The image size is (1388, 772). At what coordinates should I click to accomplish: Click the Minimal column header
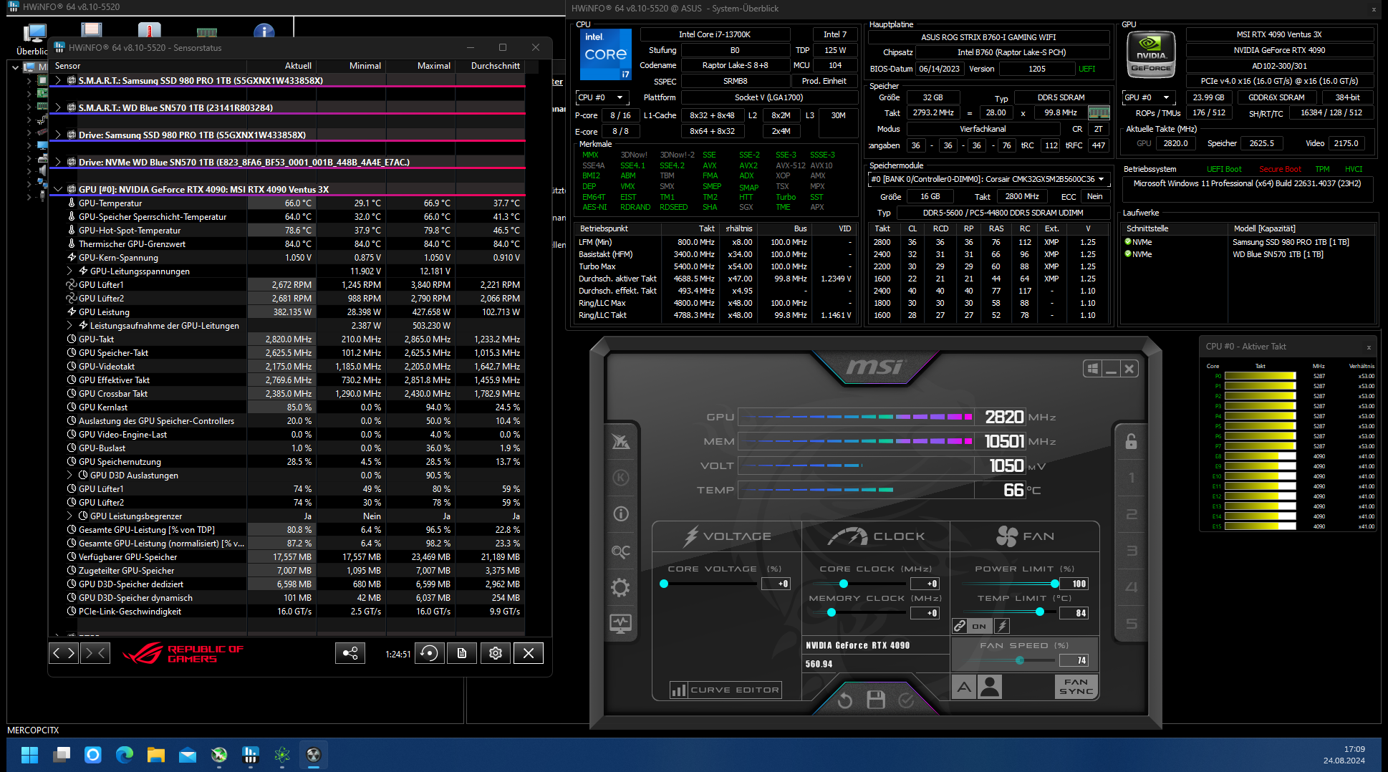[x=352, y=66]
